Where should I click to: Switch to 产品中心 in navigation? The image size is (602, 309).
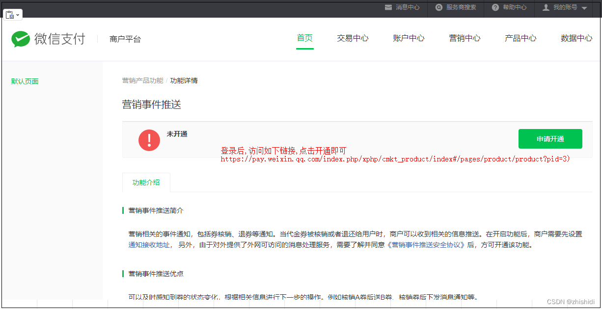[x=520, y=38]
